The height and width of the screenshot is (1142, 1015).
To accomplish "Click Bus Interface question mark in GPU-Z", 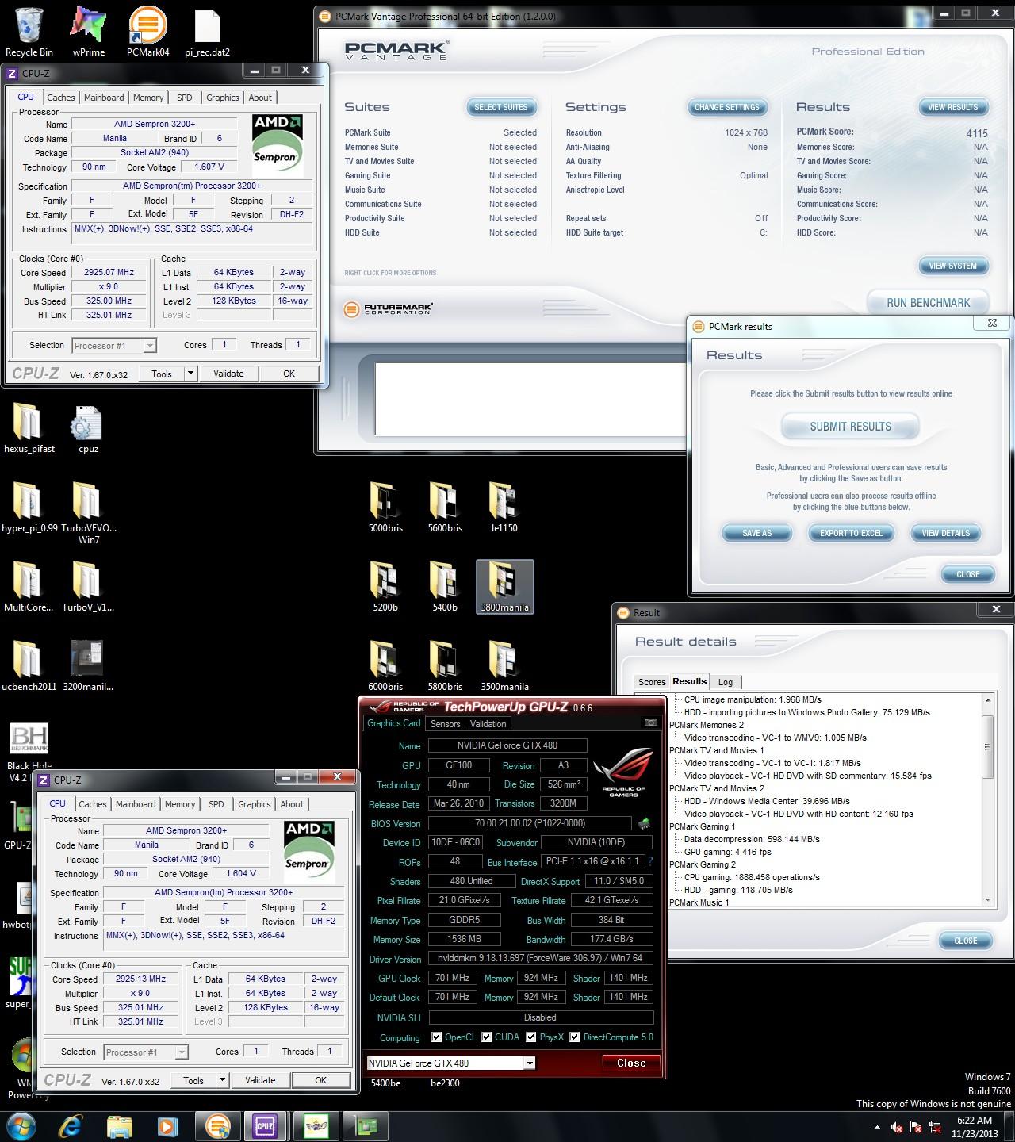I will click(650, 861).
